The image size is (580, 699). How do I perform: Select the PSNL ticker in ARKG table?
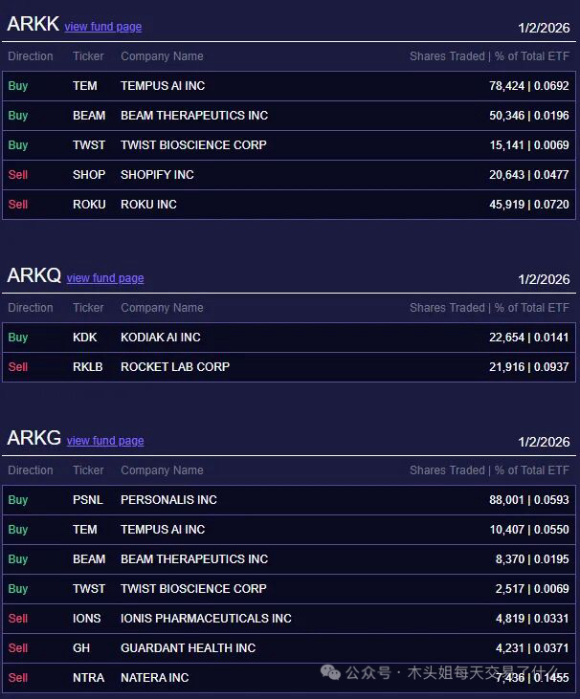click(x=88, y=500)
